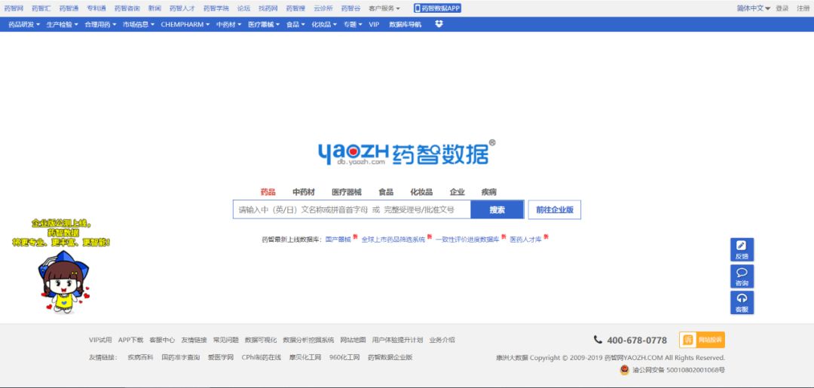The height and width of the screenshot is (388, 814).
Task: Open 专利通 in the top bar
Action: pyautogui.click(x=96, y=8)
